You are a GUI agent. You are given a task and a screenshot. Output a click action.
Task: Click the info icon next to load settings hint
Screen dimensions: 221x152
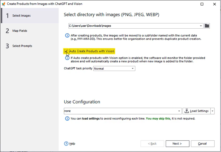[x=67, y=119]
